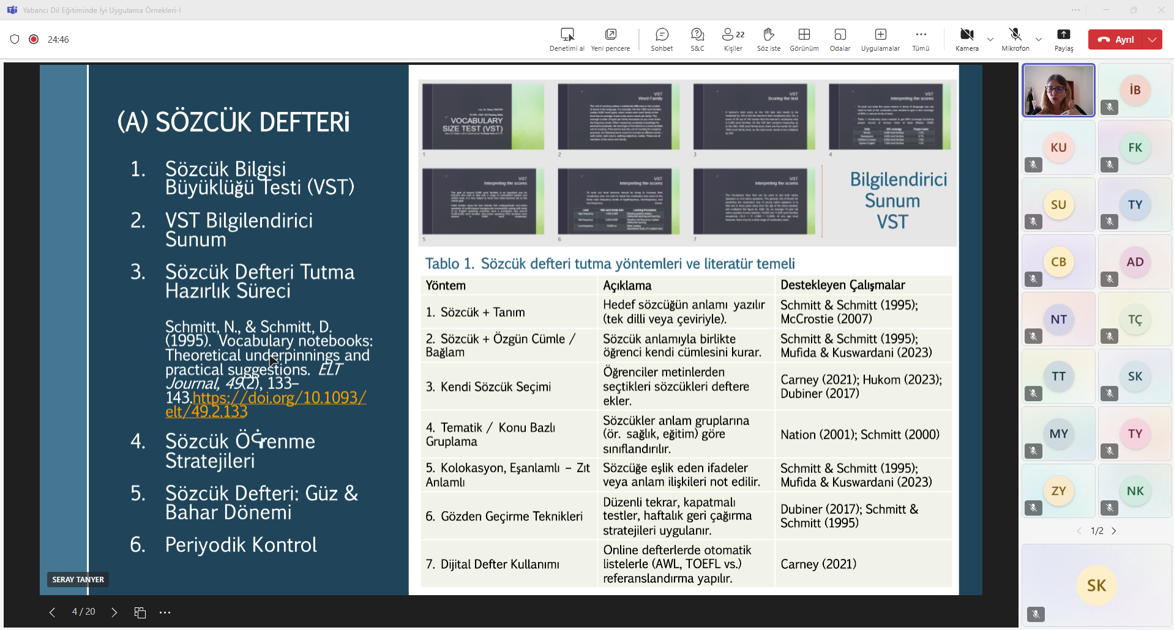
Task: Select the presenter's video thumbnail
Action: pos(1058,90)
